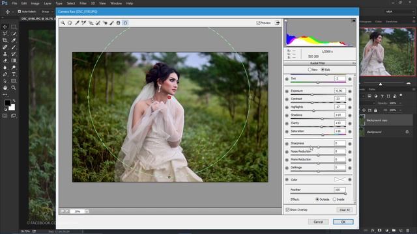Select the Red Eye Removal tool
The width and height of the screenshot is (417, 234).
(x=105, y=23)
